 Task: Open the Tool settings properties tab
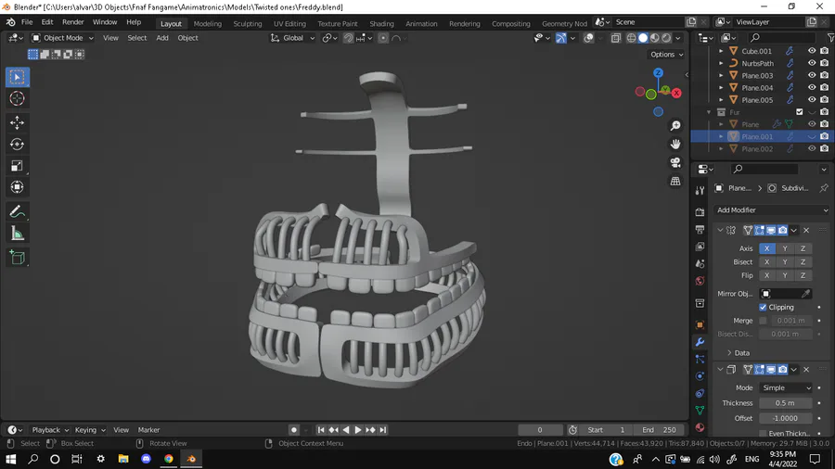click(x=700, y=191)
